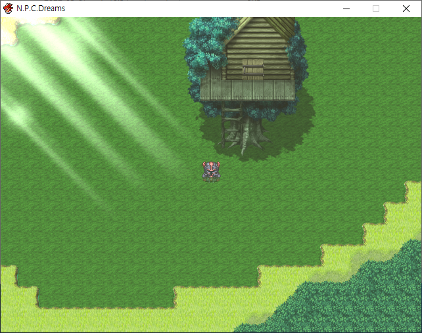Click the tree trunk beside the ladder
422x333 pixels.
(252, 135)
